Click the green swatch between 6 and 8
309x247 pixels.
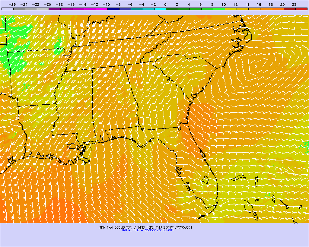point(208,9)
